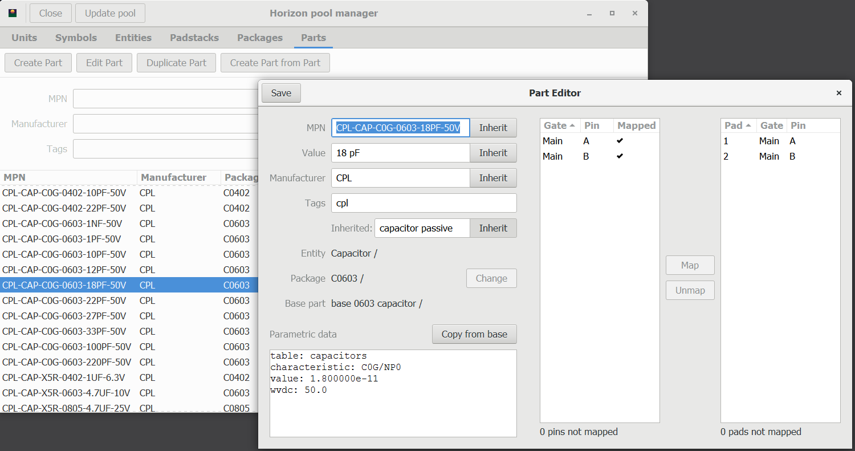Select part CPL-CAP-C0G-0603-22PF-50V
Viewport: 855px width, 451px height.
click(x=129, y=300)
